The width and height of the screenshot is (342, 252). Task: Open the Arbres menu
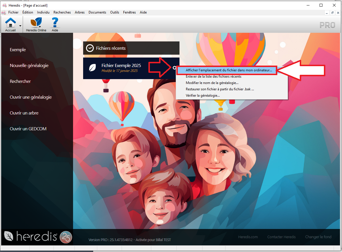click(x=79, y=12)
